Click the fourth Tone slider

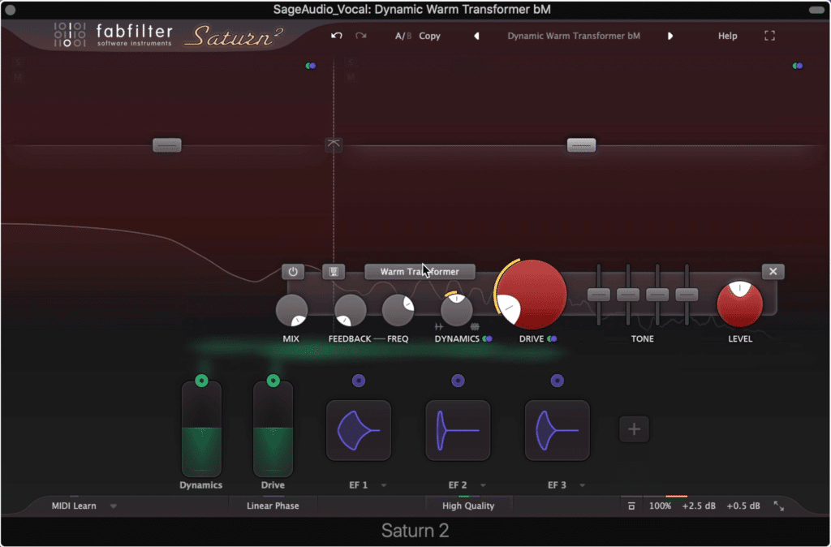[x=687, y=295]
